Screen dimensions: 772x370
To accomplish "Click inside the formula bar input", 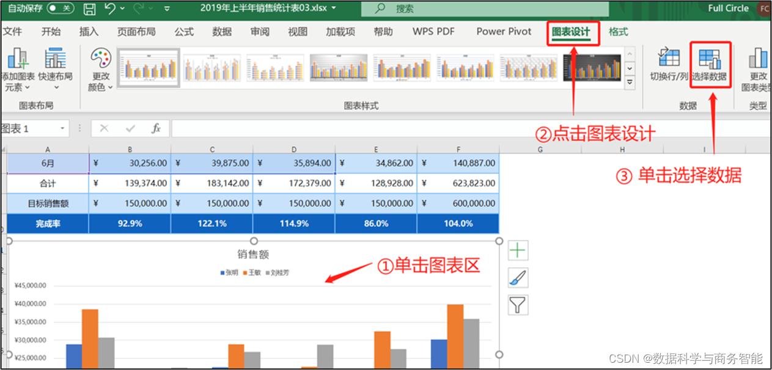I will click(x=471, y=129).
